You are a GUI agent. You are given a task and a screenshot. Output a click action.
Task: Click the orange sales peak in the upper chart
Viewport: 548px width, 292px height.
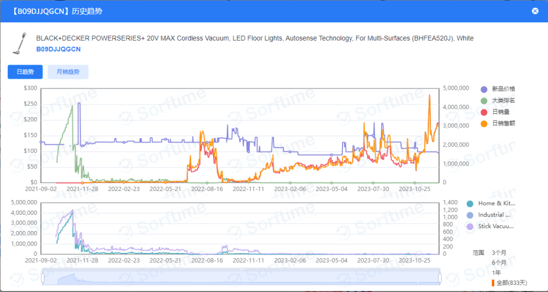point(429,95)
